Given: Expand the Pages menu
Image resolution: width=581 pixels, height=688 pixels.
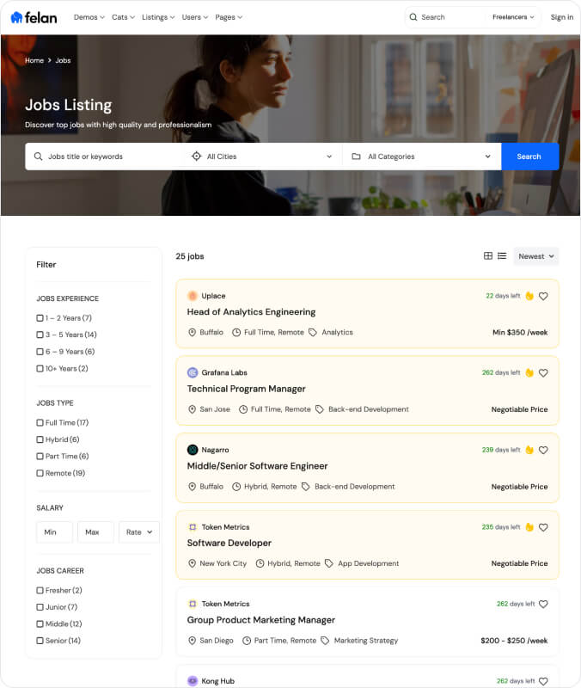Looking at the screenshot, I should [x=229, y=17].
